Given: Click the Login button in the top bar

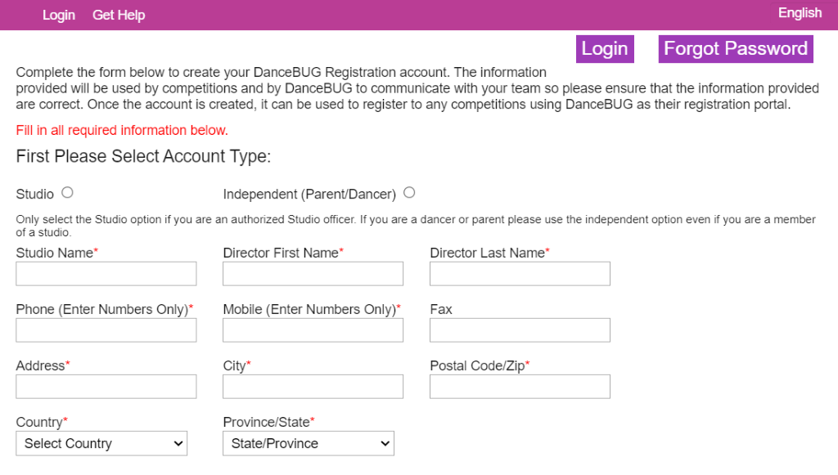Looking at the screenshot, I should point(58,14).
